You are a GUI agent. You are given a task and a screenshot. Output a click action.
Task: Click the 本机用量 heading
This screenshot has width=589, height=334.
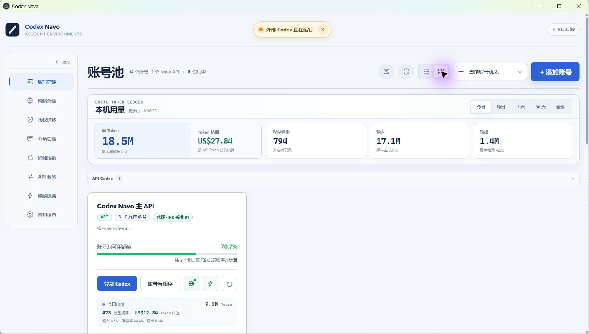[110, 110]
